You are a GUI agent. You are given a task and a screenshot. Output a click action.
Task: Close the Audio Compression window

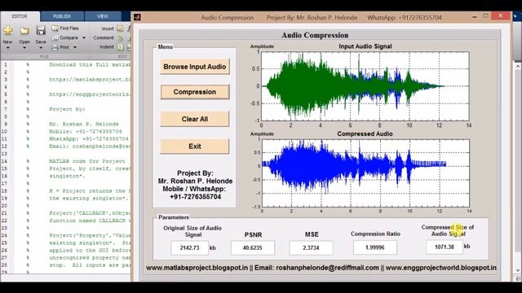point(500,16)
